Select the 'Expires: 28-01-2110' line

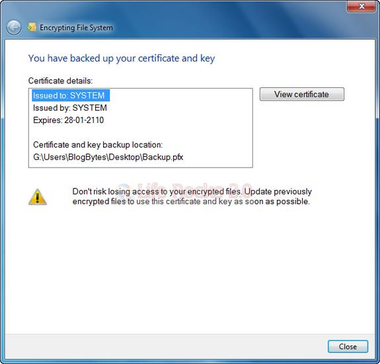pos(68,120)
